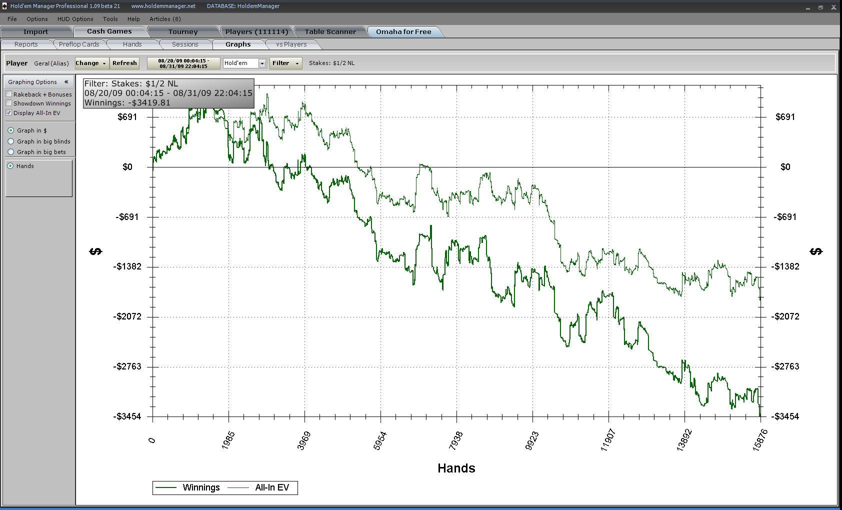Click the www.holdemmanager.net title bar text
The image size is (842, 510).
click(x=163, y=6)
